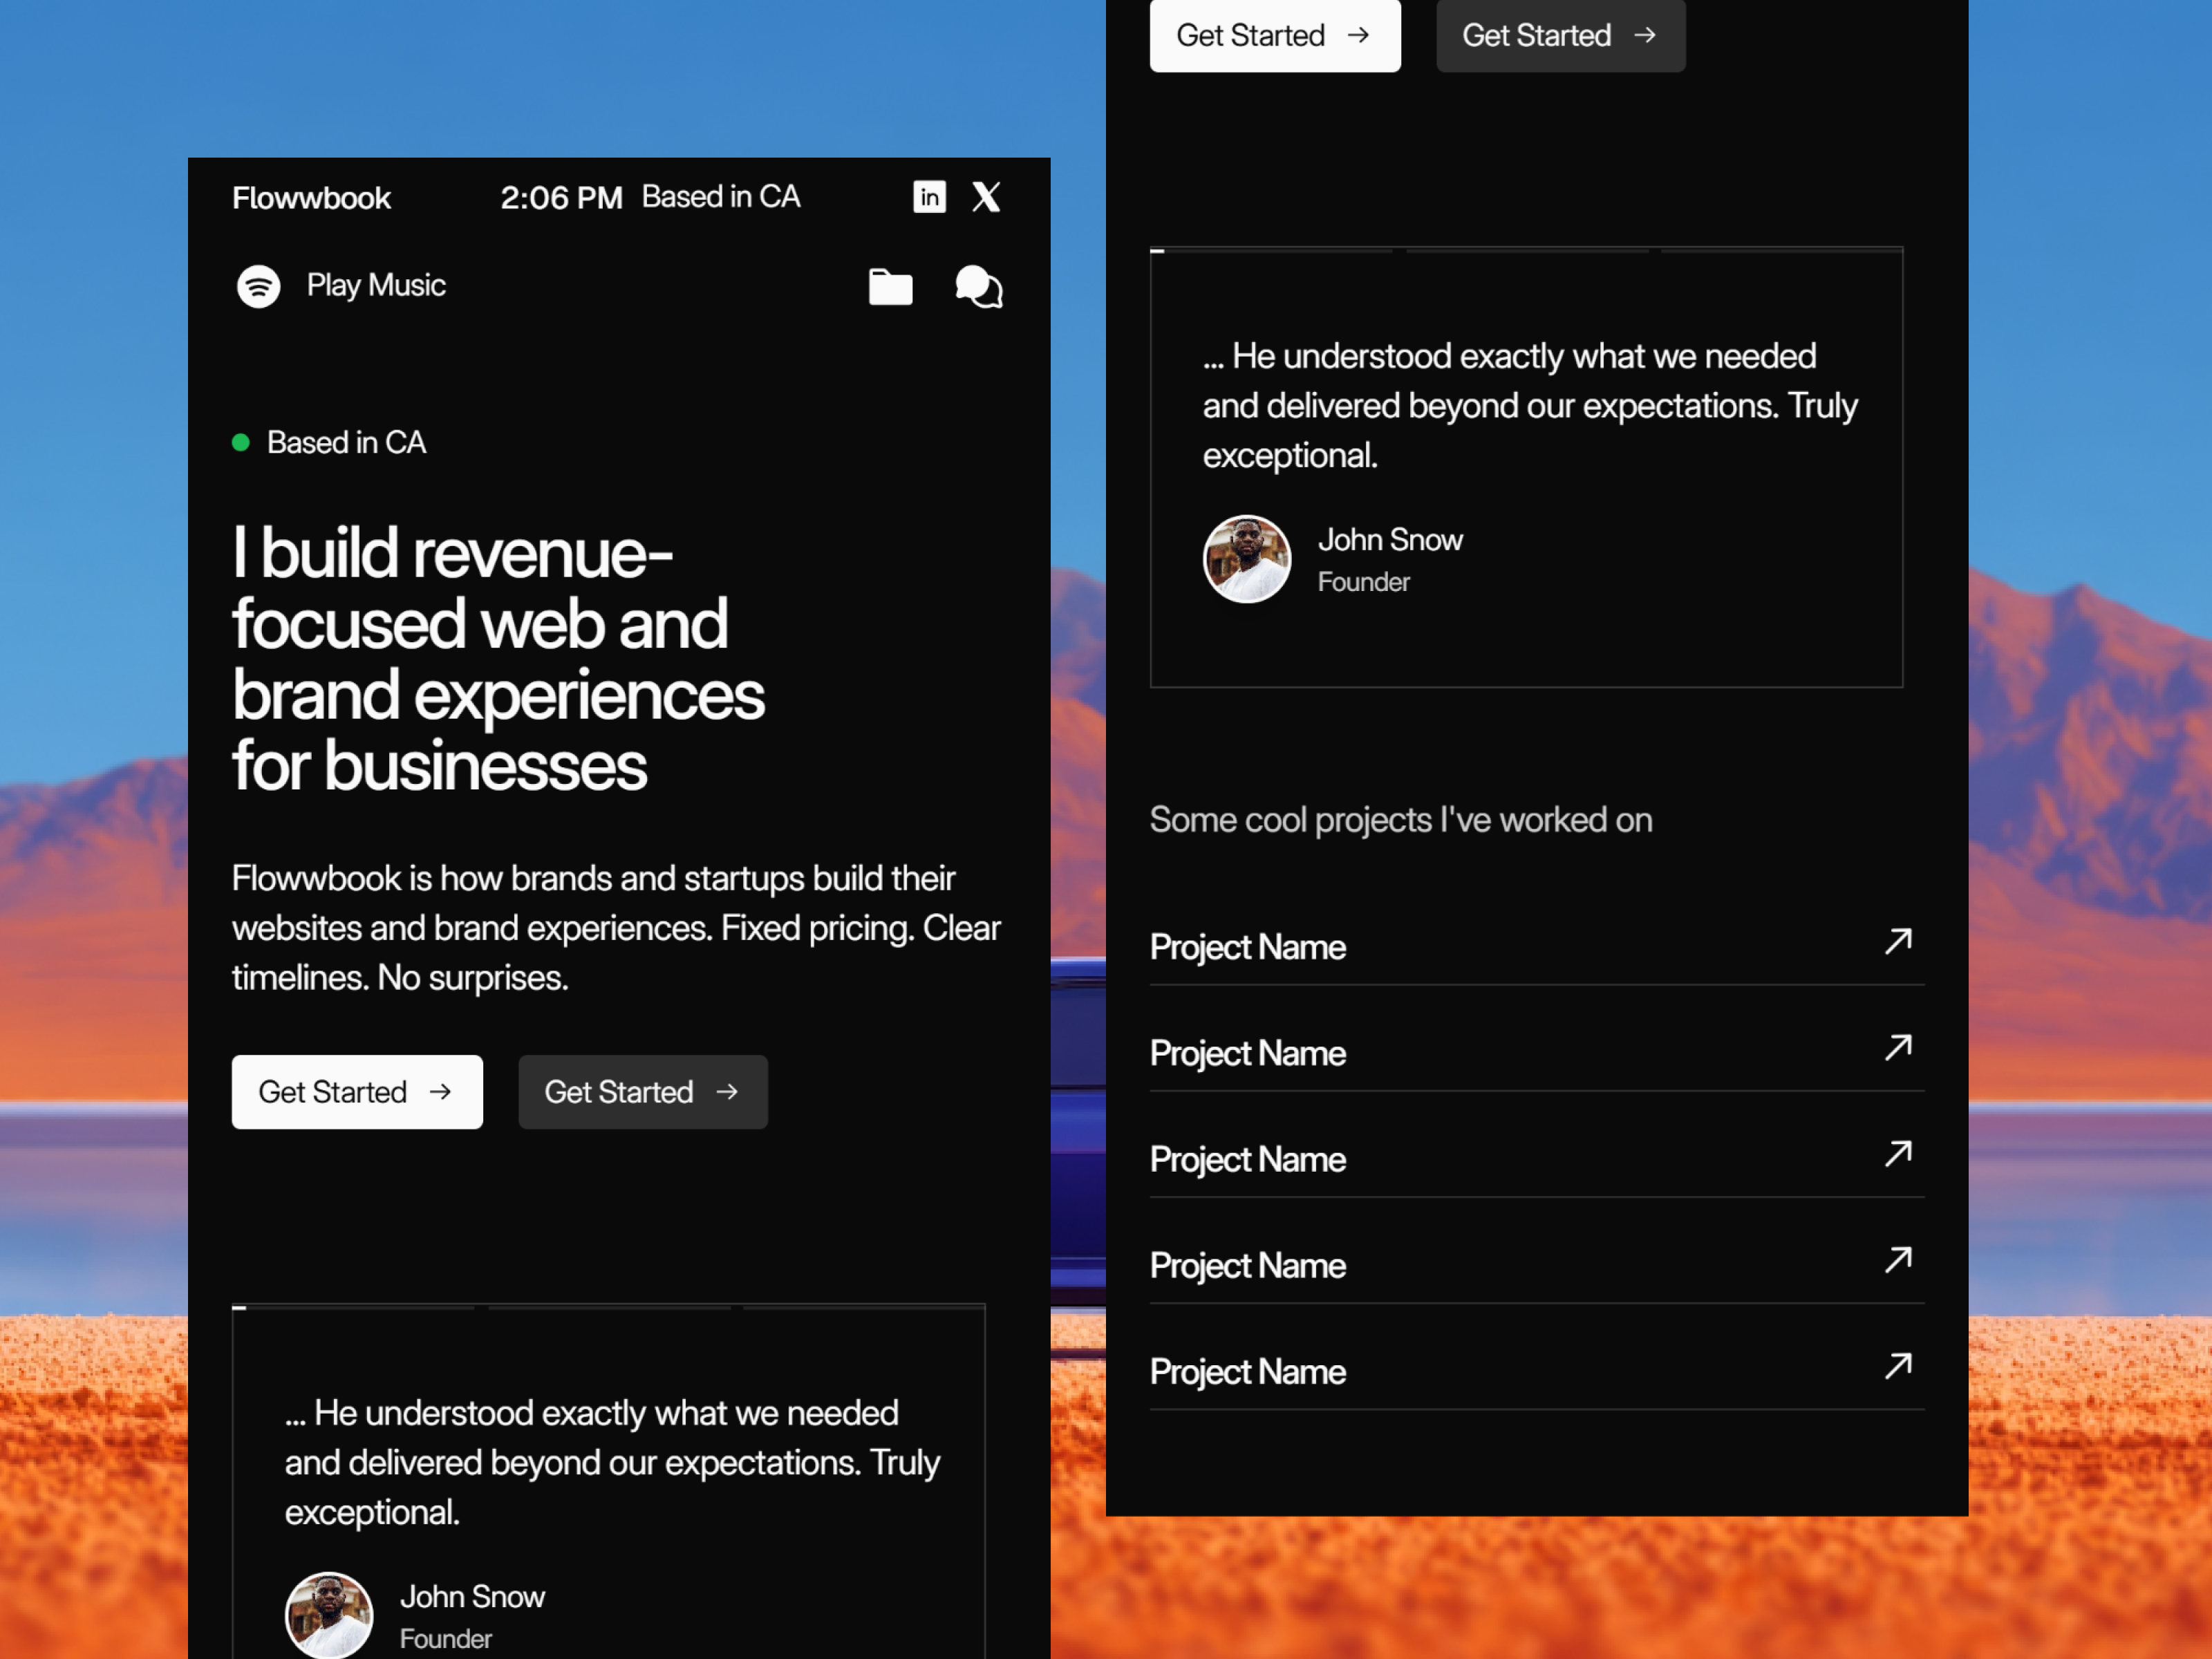Click the second Project Name arrow icon

pos(1898,1047)
